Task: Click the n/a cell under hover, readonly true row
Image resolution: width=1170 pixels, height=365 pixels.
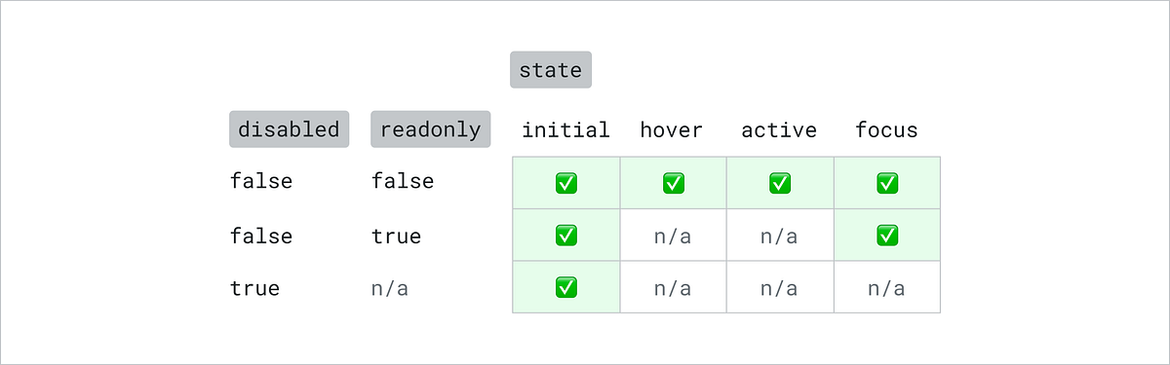Action: tap(673, 237)
